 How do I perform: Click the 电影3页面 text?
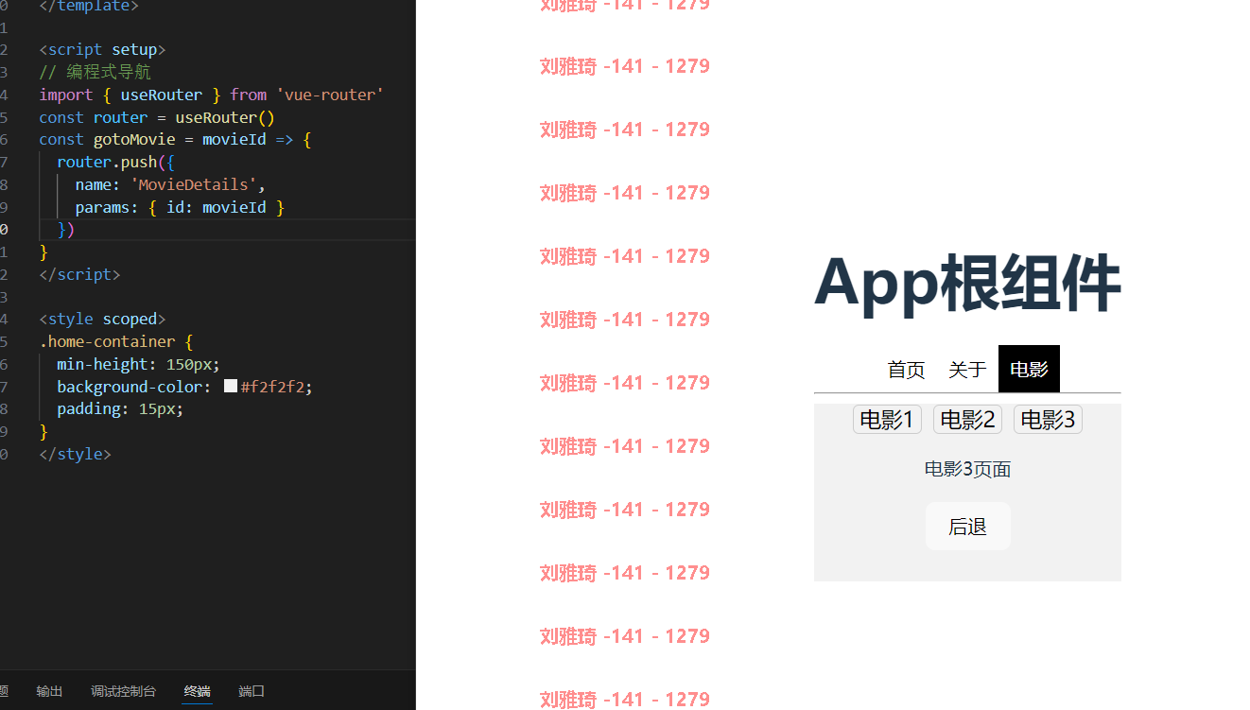(x=967, y=469)
